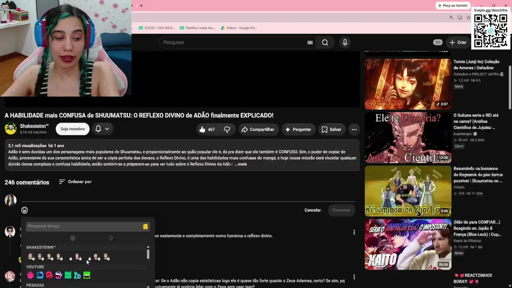The height and width of the screenshot is (288, 512).
Task: Open the Criar create menu
Action: pyautogui.click(x=458, y=42)
